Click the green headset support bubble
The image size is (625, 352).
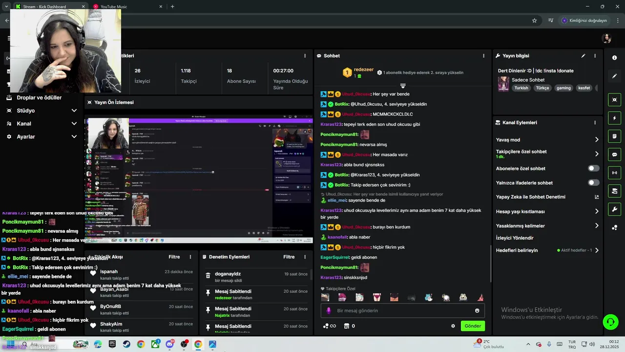(610, 322)
